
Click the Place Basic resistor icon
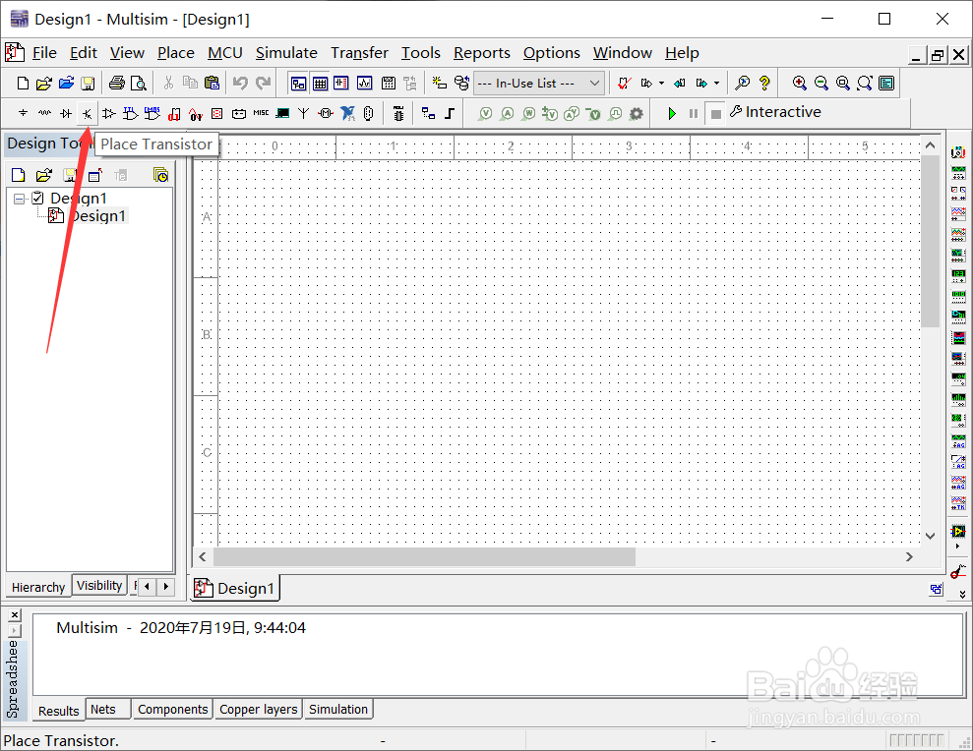tap(44, 113)
